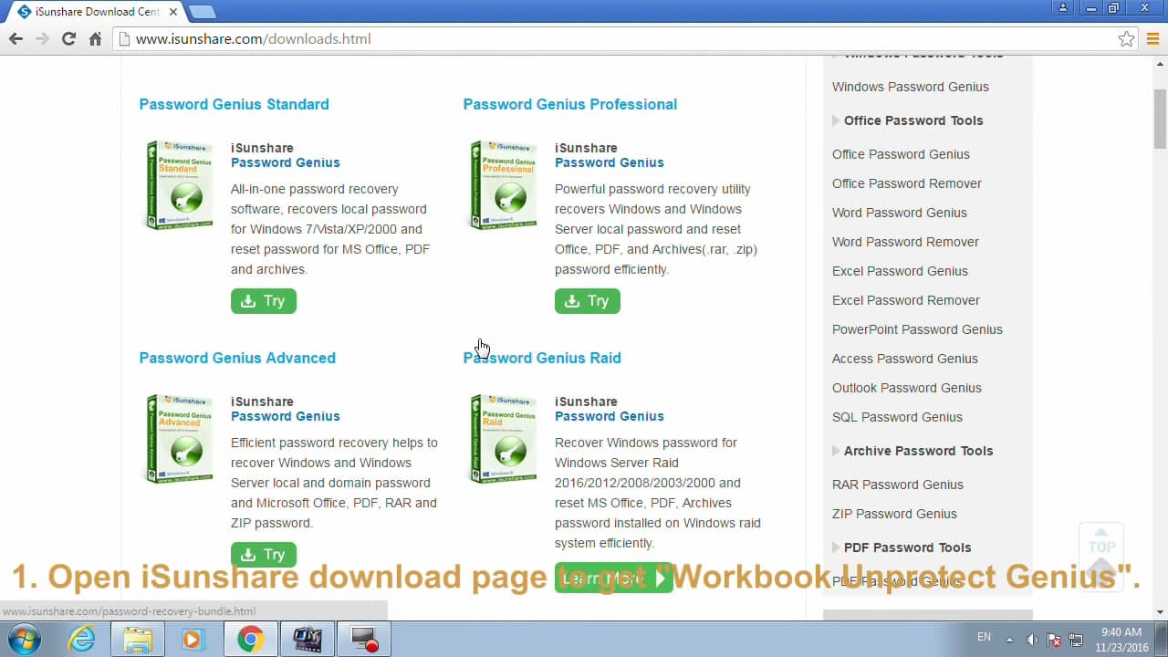Image resolution: width=1168 pixels, height=657 pixels.
Task: Open the Chrome hamburger menu
Action: coord(1152,39)
